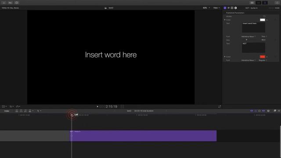The height and width of the screenshot is (158, 281).
Task: Open first Helvetica Neue font dropdown
Action: (x=249, y=36)
